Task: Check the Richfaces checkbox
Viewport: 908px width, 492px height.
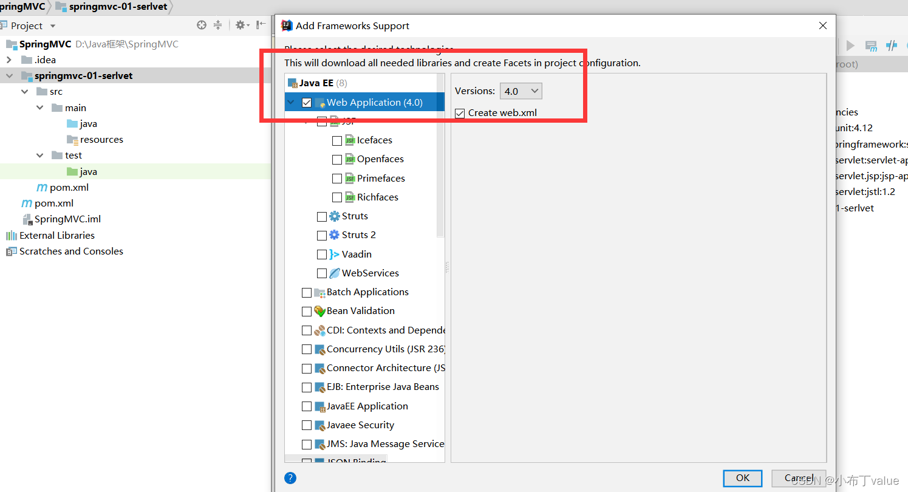Action: pyautogui.click(x=337, y=197)
